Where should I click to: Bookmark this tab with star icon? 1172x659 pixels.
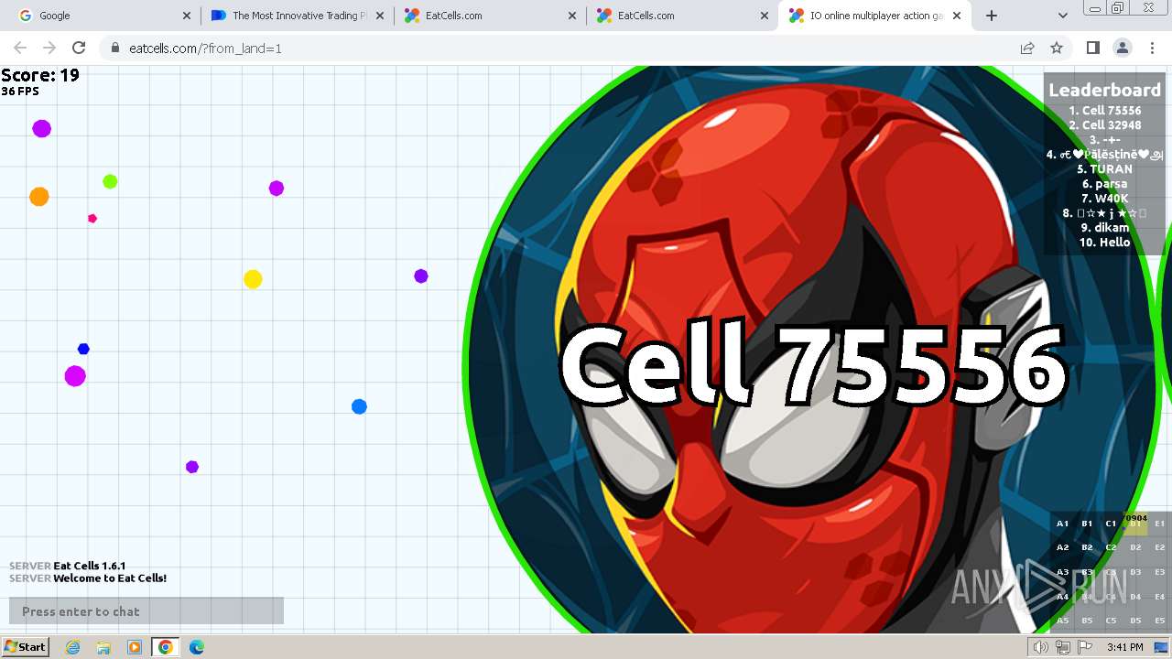coord(1057,48)
